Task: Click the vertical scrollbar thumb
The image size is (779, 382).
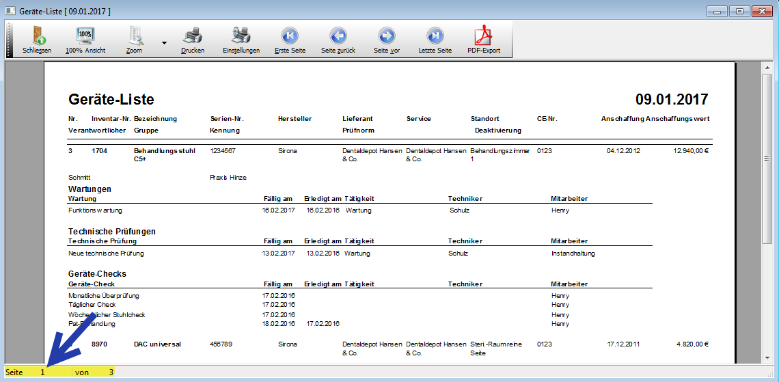Action: 767,159
